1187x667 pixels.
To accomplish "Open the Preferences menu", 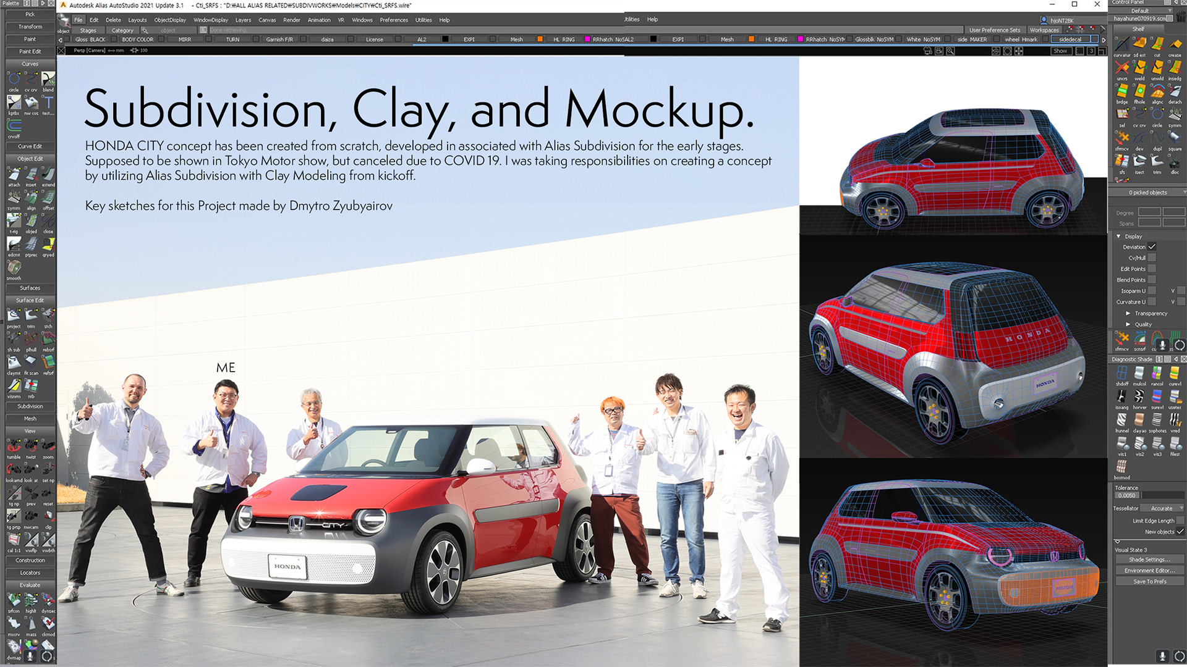I will [394, 20].
